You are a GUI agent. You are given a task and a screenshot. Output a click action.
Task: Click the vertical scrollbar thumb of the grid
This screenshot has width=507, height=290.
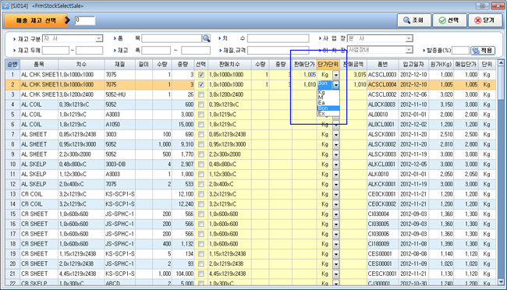point(501,83)
